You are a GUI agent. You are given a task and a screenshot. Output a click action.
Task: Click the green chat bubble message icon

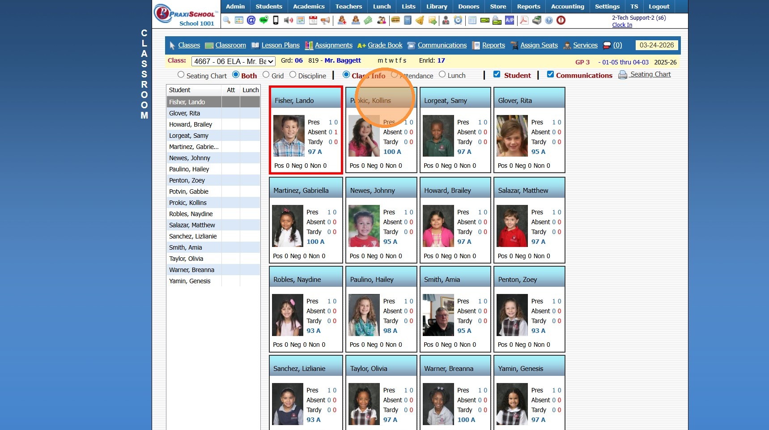click(263, 20)
